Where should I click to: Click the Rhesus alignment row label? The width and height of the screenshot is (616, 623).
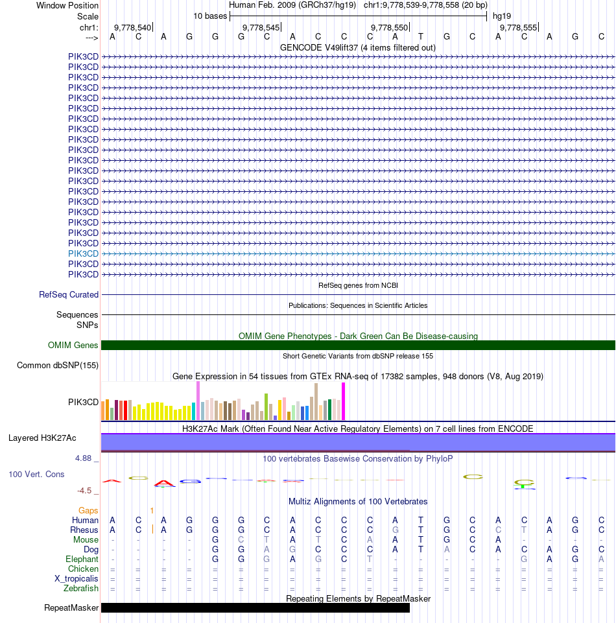tap(84, 530)
